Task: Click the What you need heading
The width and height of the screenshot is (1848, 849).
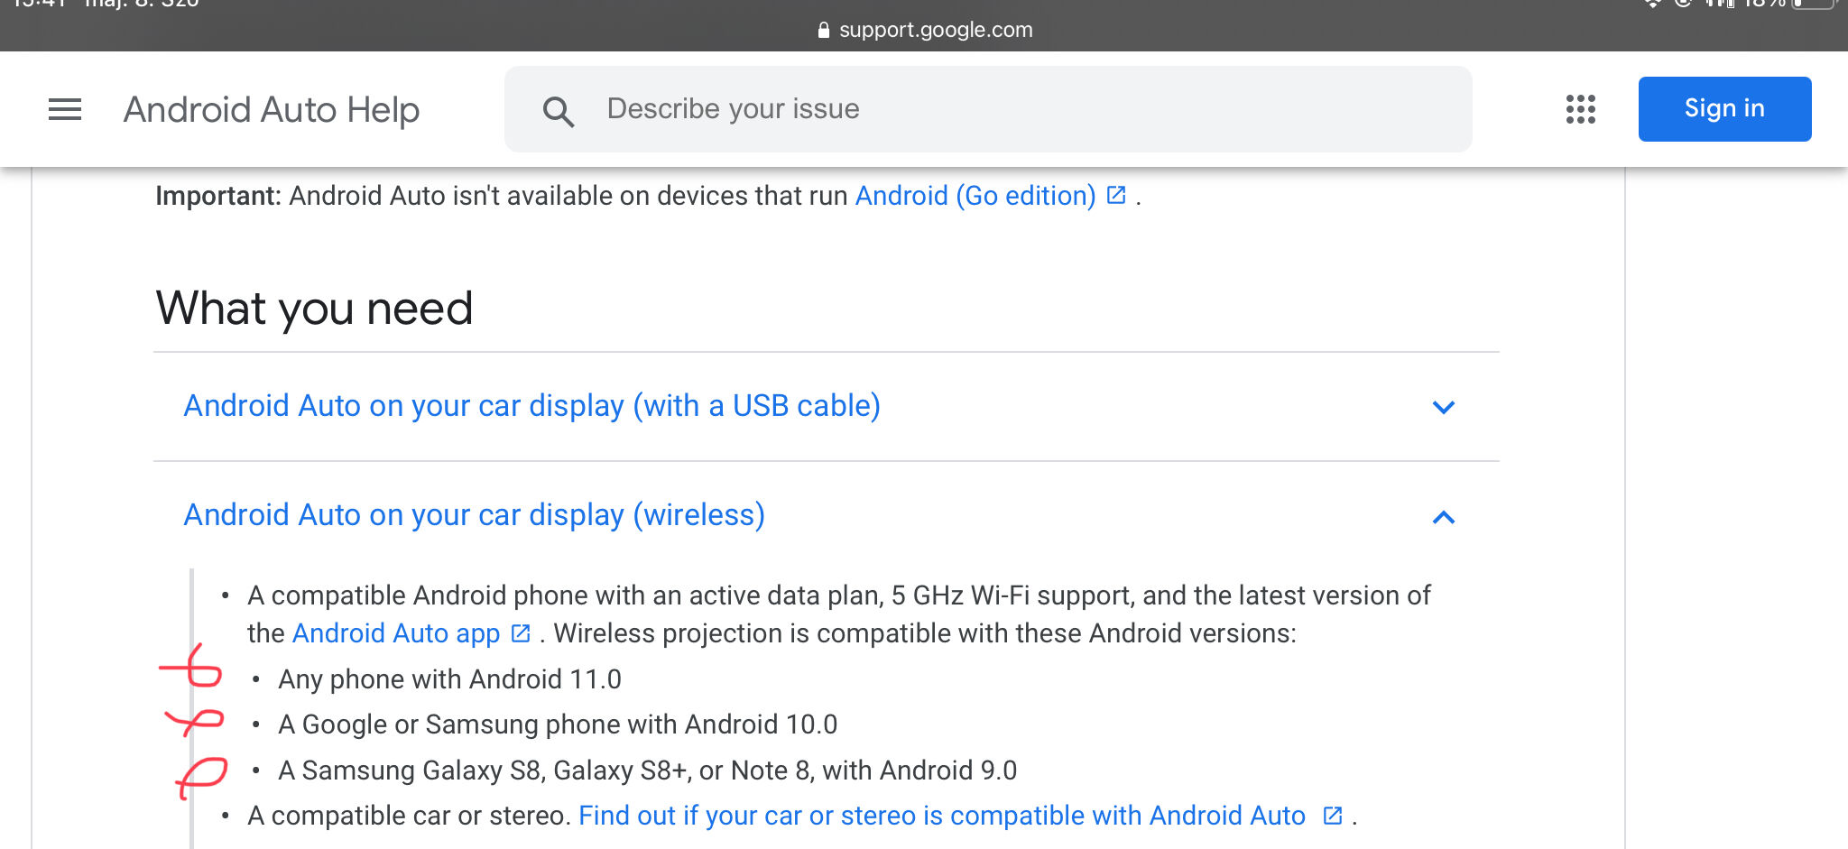Action: pos(314,309)
